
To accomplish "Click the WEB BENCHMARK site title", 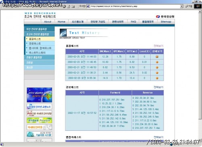I will (40, 13).
